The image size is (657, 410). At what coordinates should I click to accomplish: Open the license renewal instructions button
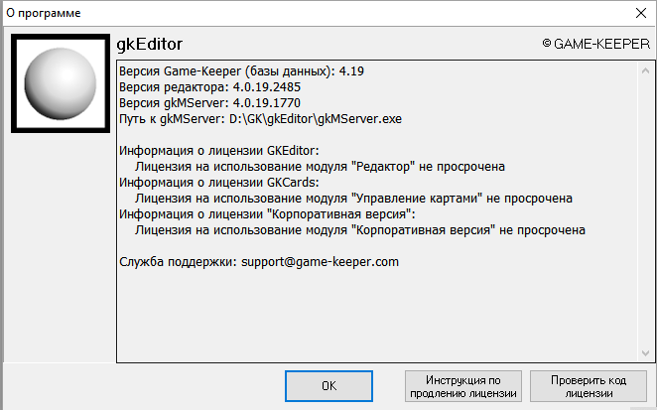tap(463, 386)
